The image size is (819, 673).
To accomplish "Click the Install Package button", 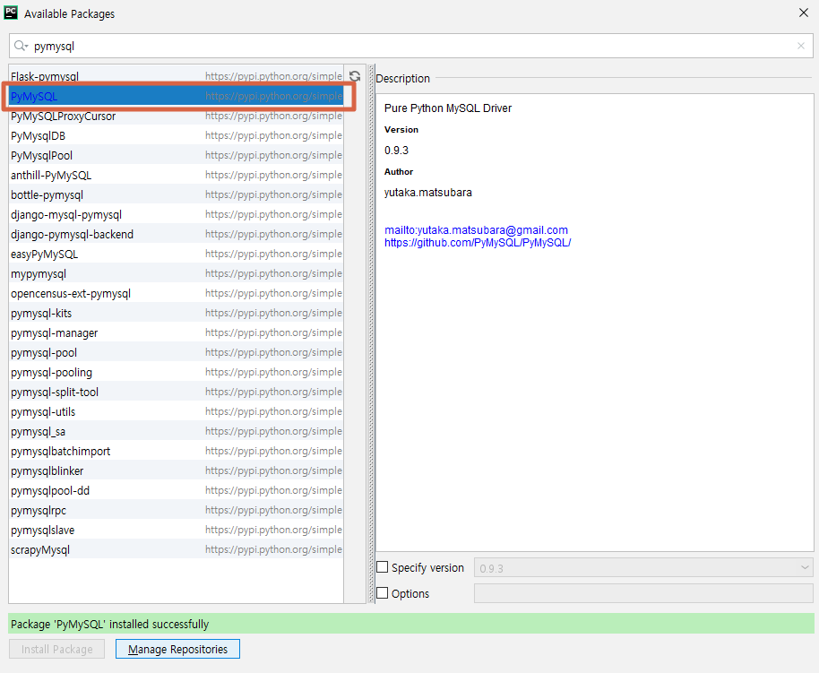I will [57, 649].
